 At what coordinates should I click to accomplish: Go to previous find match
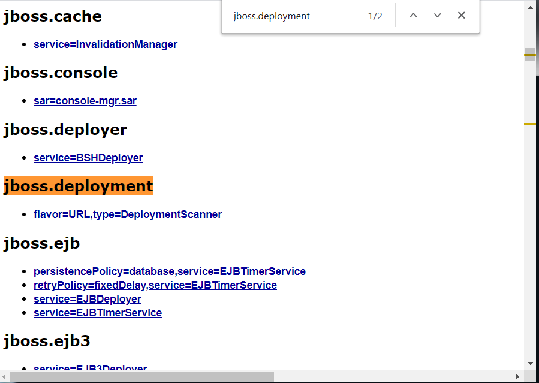(413, 16)
